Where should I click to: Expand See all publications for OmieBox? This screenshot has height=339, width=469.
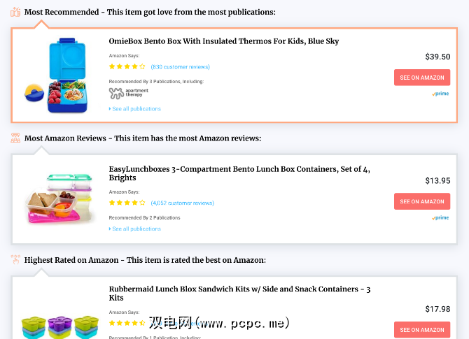click(x=136, y=109)
